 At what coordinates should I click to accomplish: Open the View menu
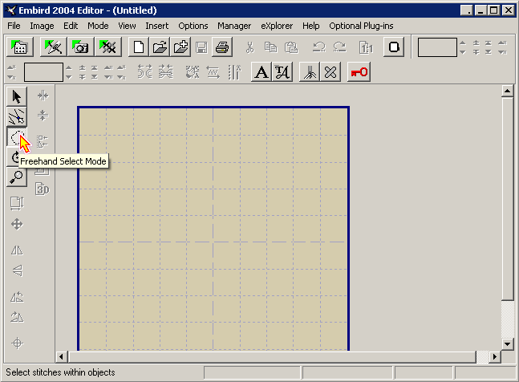(127, 26)
